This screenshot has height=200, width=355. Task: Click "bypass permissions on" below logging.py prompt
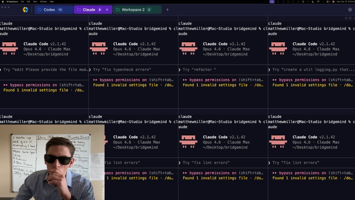coord(302,80)
